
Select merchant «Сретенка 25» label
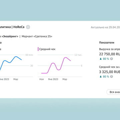(x=37, y=36)
